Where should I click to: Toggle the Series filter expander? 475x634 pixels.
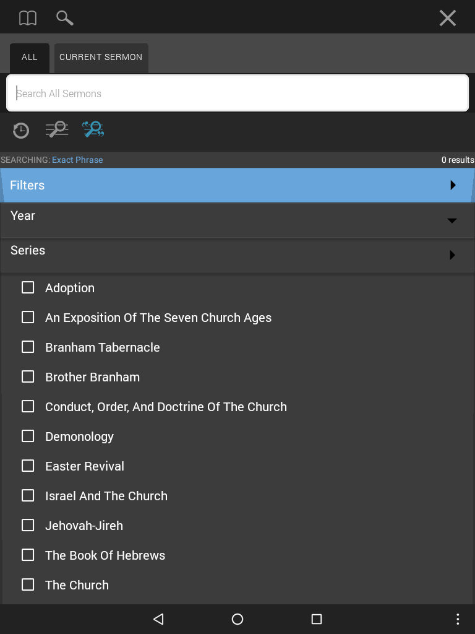[x=452, y=254]
